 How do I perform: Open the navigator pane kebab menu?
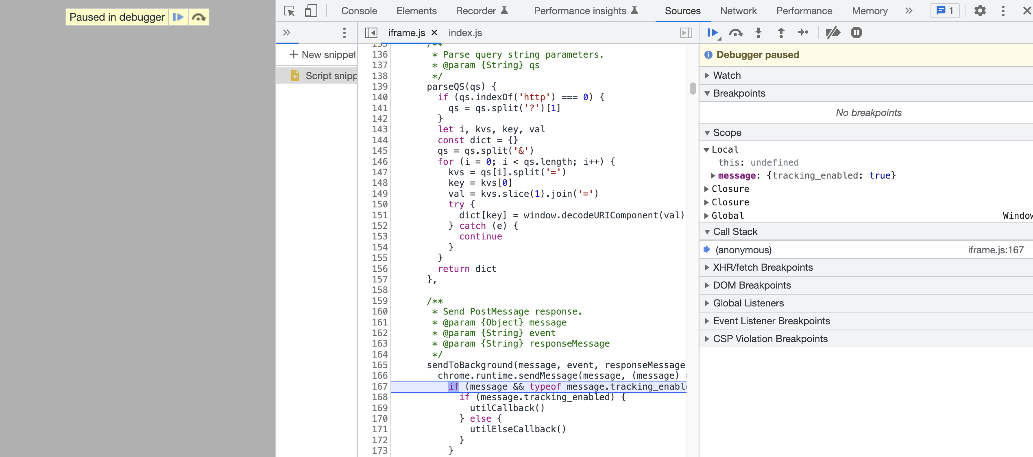[x=344, y=32]
